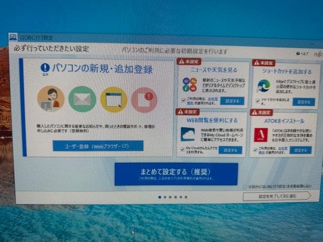Screen dimensions: 323x242
Task: Click まとめて設定する（推奨） button
Action: tap(176, 174)
